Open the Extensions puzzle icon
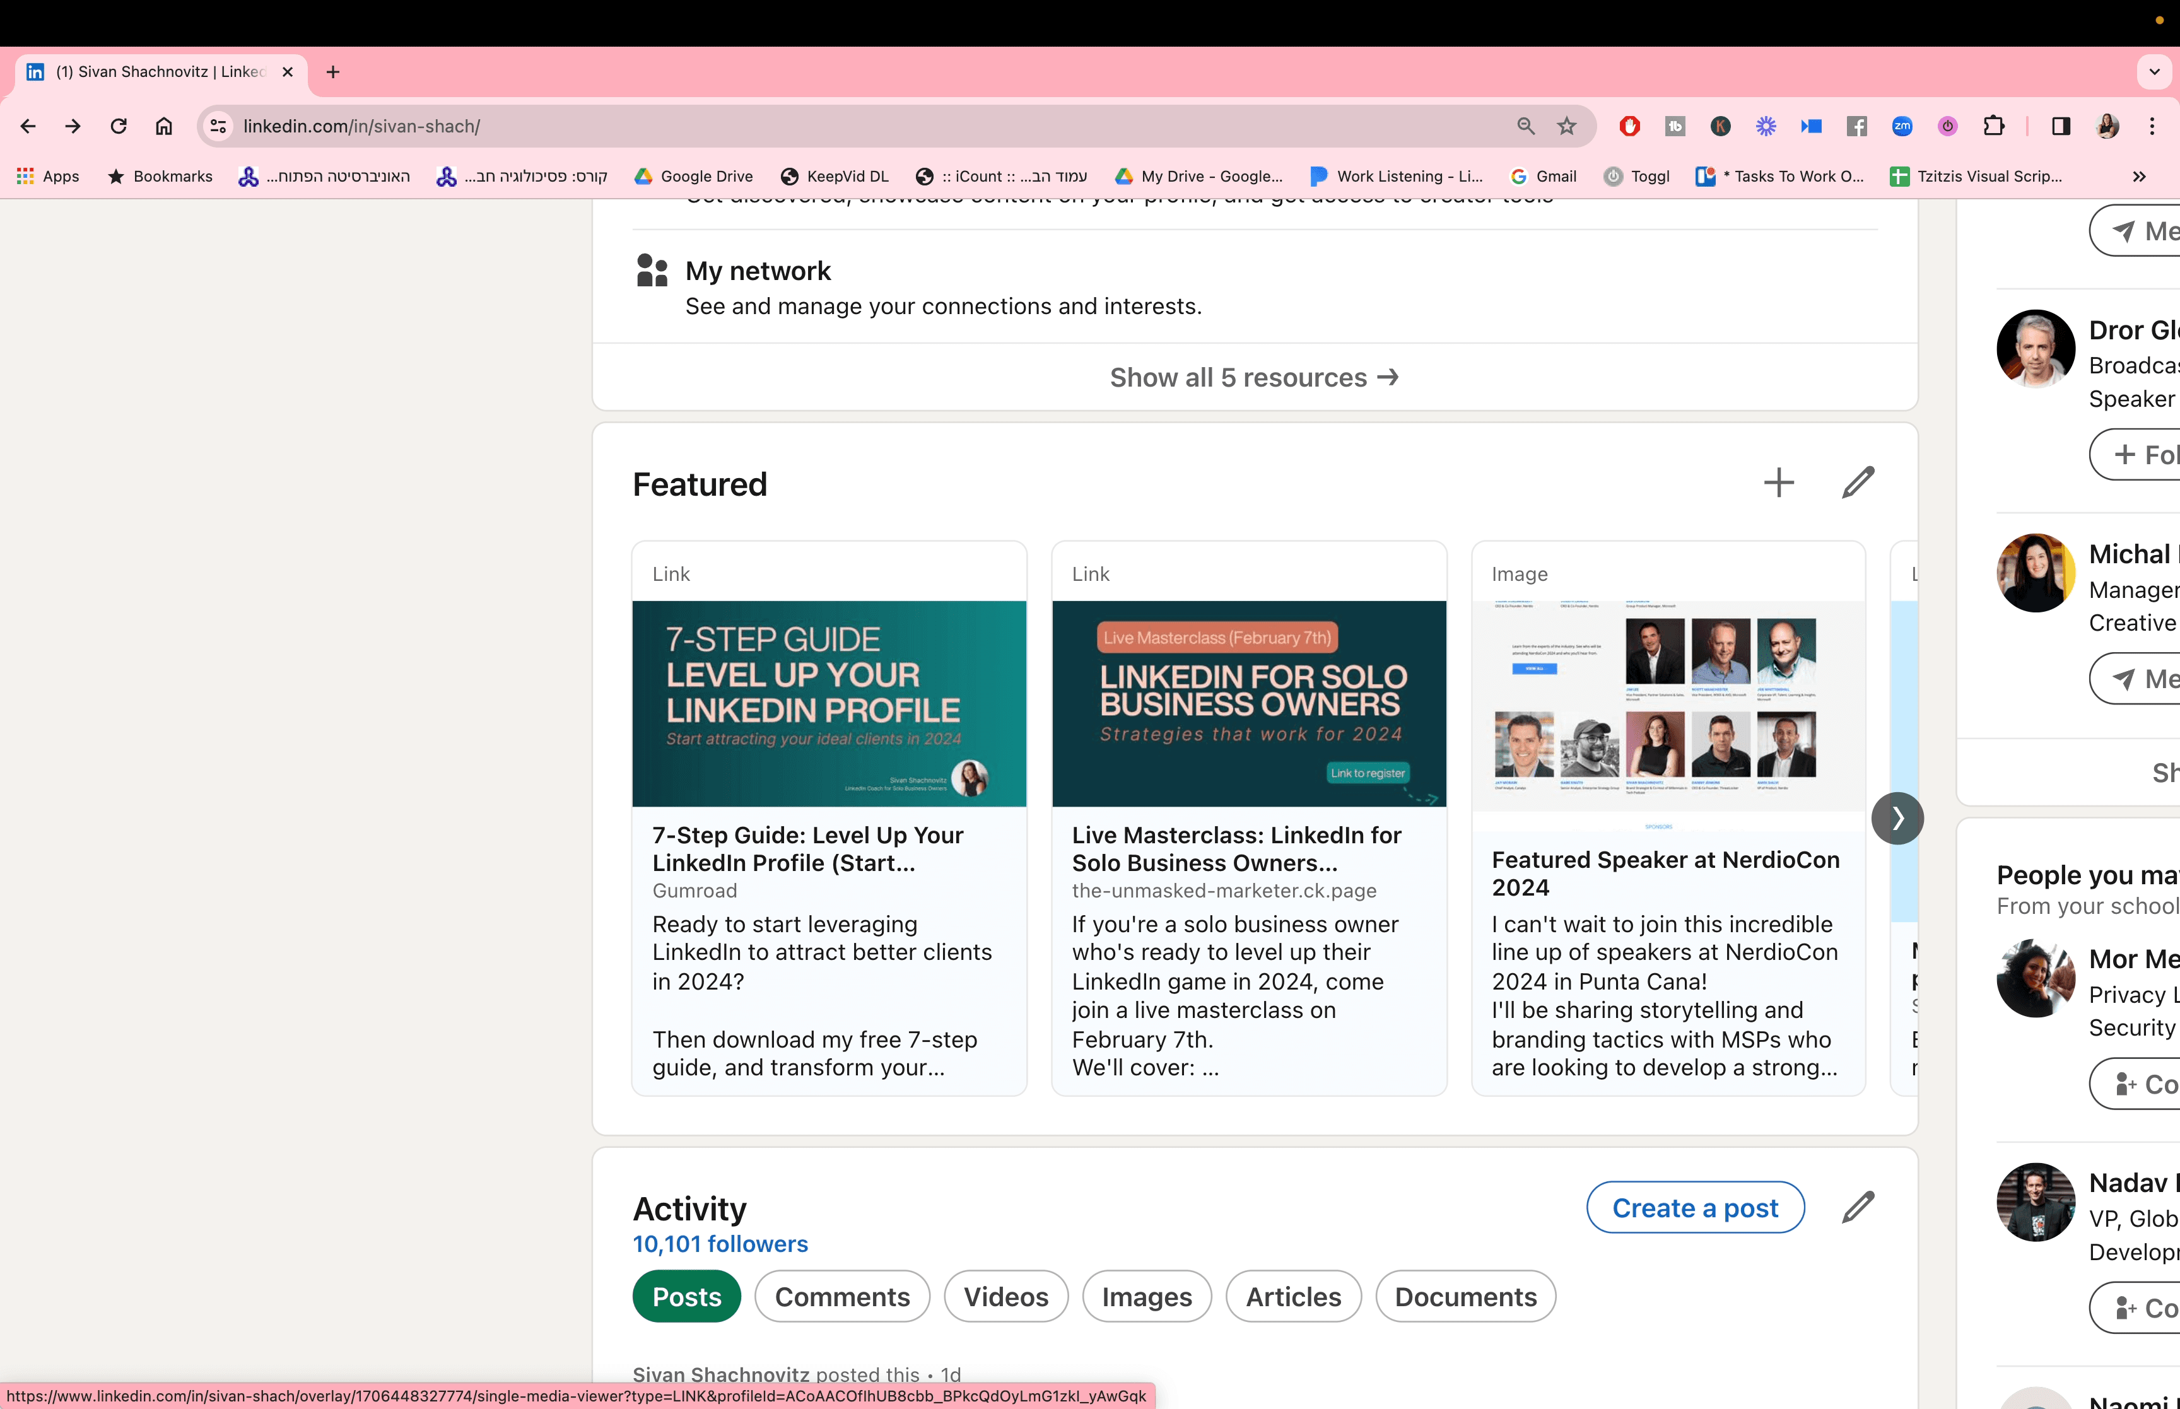This screenshot has width=2180, height=1409. pos(1993,126)
